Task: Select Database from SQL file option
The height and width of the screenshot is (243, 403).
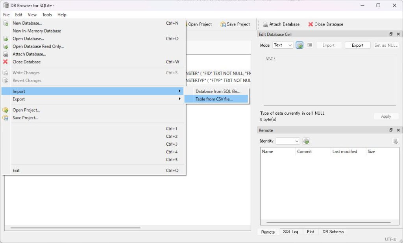Action: (218, 91)
